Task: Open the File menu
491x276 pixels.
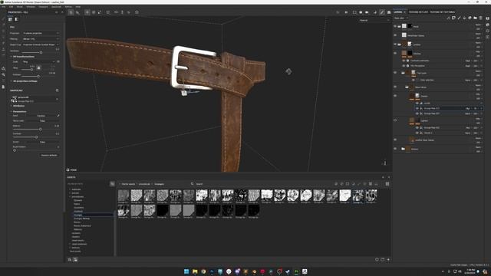Action: (3, 7)
